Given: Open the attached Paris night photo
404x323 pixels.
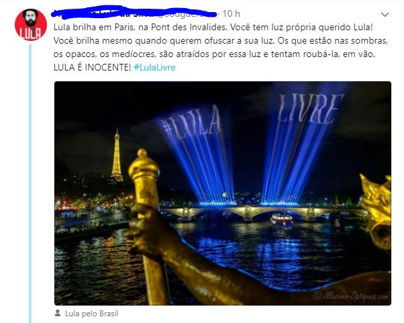Looking at the screenshot, I should point(223,193).
